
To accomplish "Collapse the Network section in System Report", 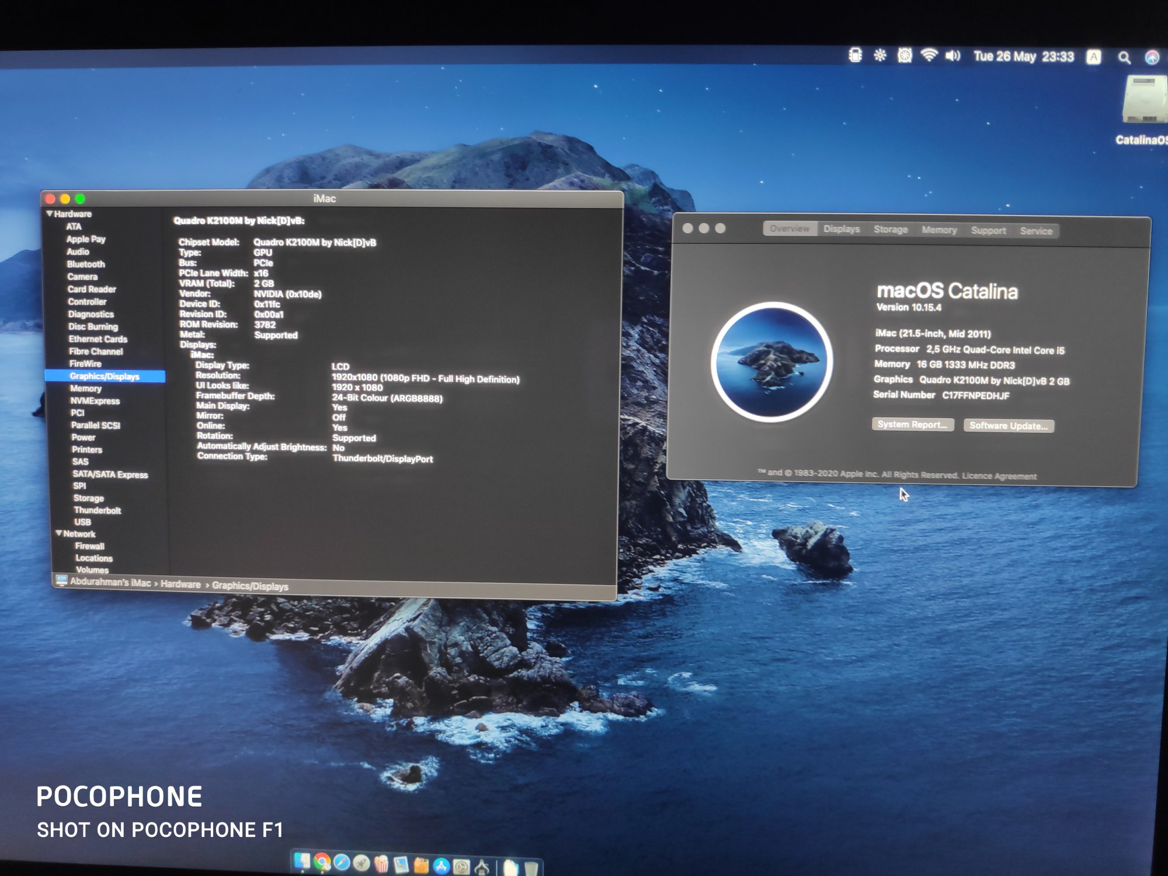I will pyautogui.click(x=59, y=533).
